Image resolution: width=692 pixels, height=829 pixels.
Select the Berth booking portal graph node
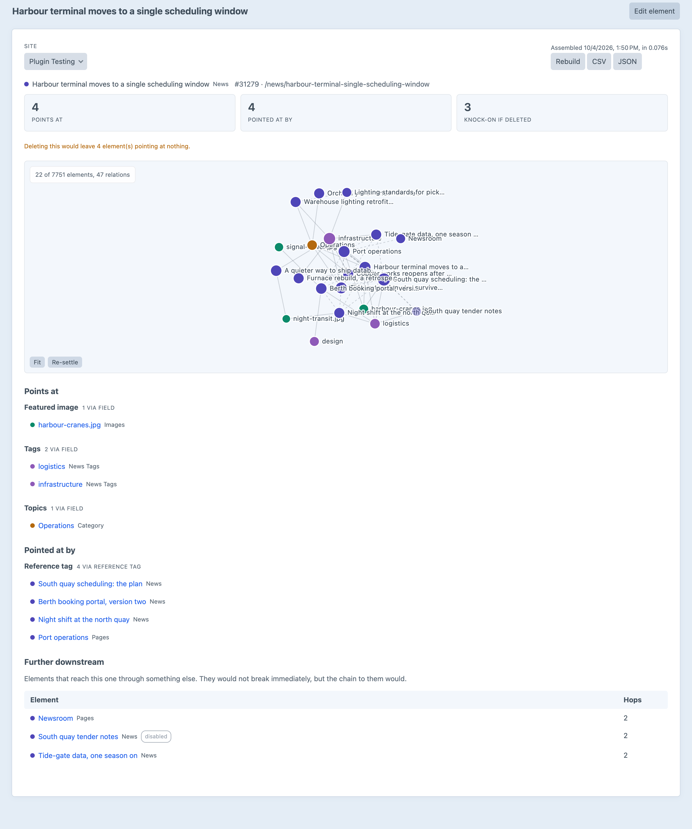pos(321,289)
